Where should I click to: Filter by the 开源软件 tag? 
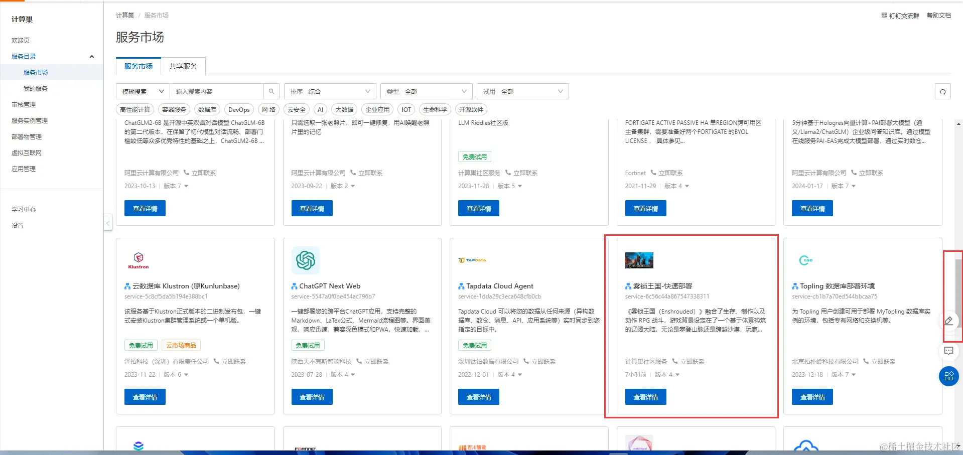(x=471, y=109)
